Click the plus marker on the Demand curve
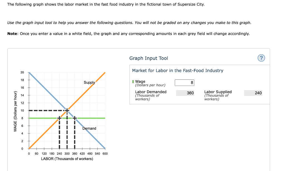 [74, 118]
